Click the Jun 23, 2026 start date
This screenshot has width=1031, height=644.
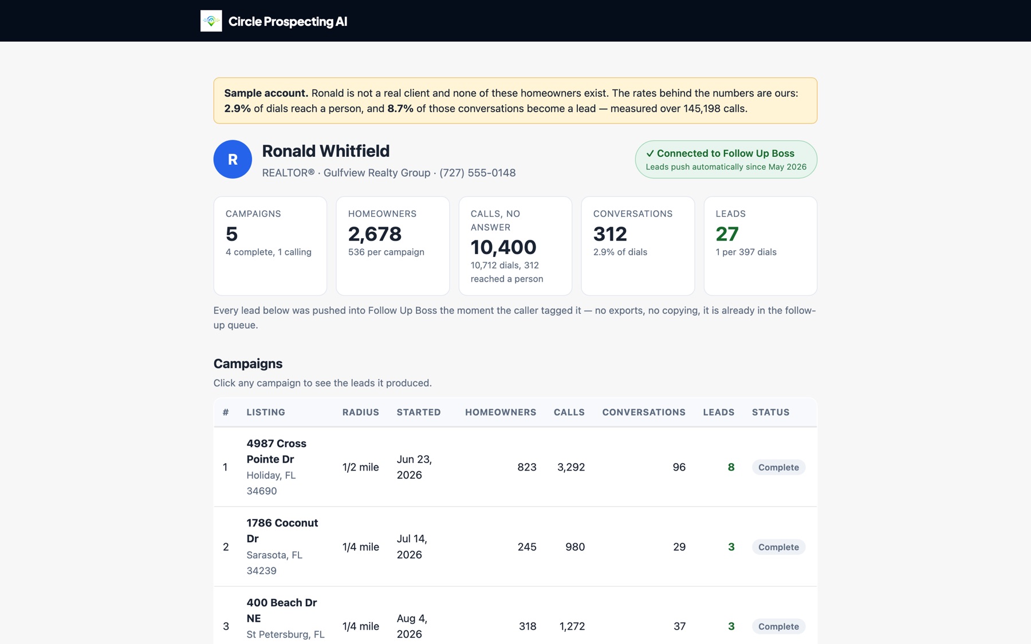coord(414,467)
